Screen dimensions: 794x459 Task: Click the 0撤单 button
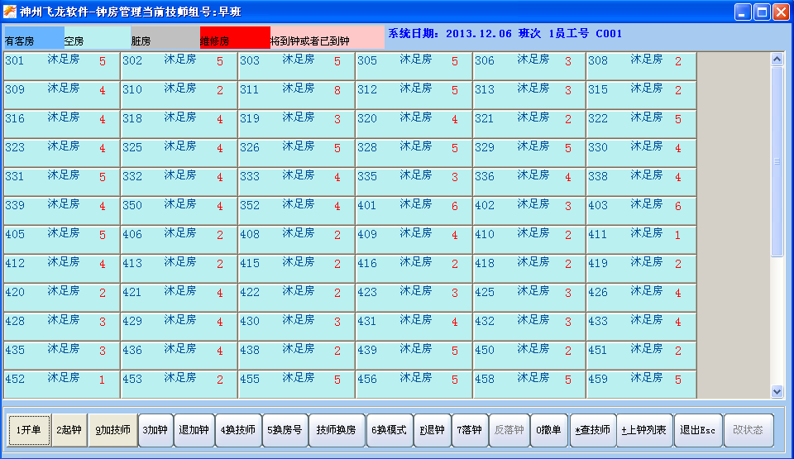coord(548,430)
